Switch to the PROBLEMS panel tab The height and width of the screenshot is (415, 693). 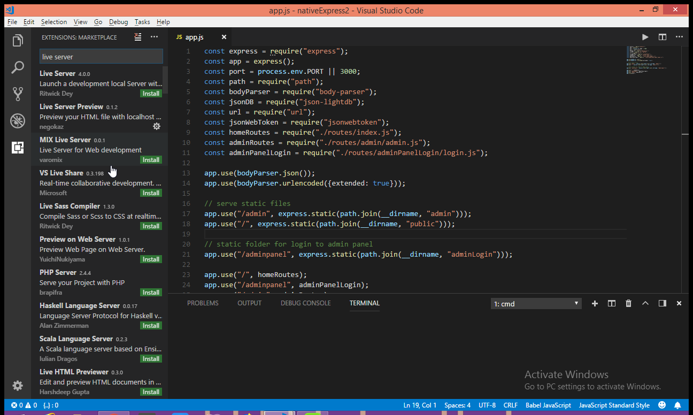[203, 303]
